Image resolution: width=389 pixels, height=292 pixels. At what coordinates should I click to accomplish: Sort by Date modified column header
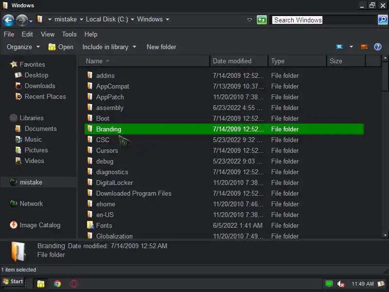[x=239, y=61]
